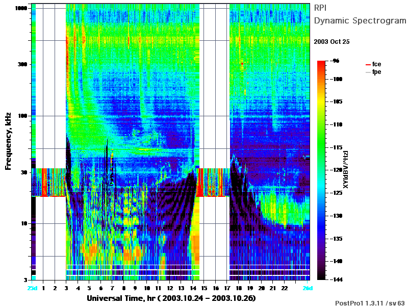Click the hour 19 tick label
The height and width of the screenshot is (306, 408).
tap(250, 288)
